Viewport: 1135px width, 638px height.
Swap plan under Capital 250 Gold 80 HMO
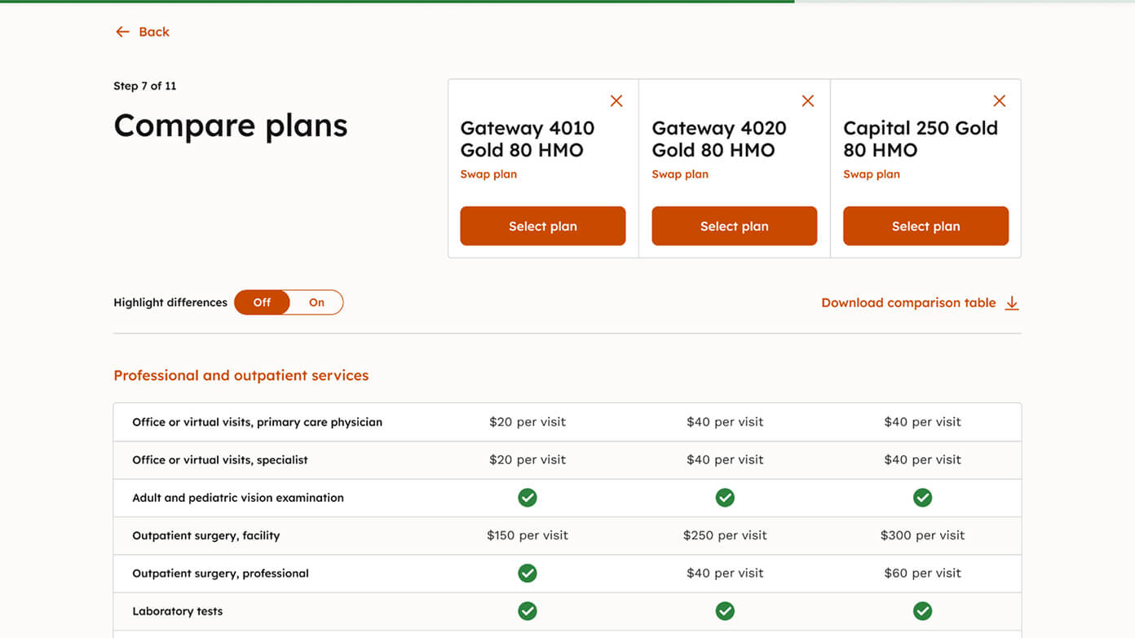[x=872, y=174]
